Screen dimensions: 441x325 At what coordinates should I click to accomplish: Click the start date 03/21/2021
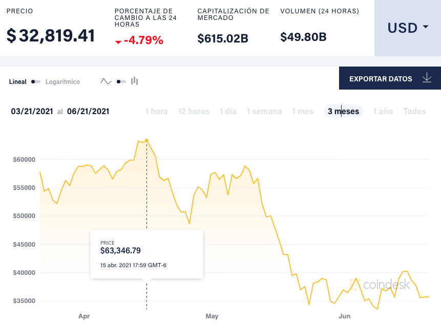pyautogui.click(x=32, y=112)
